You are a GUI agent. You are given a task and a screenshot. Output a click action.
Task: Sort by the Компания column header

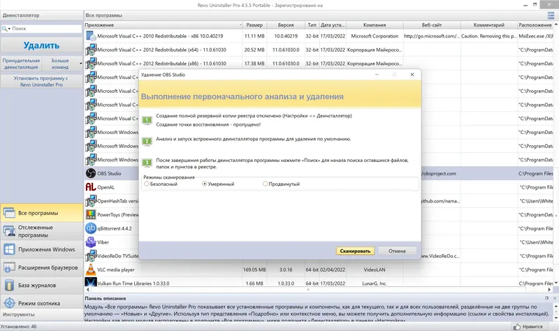point(375,25)
